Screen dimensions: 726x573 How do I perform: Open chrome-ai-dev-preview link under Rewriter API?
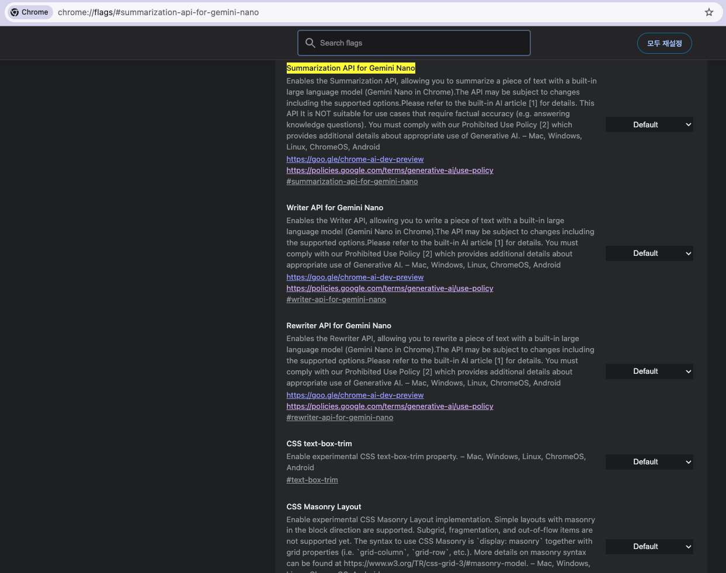(355, 395)
